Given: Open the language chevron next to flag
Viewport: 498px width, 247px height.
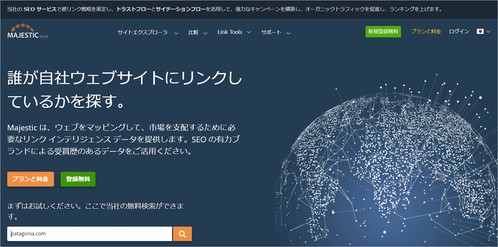Looking at the screenshot, I should pyautogui.click(x=488, y=31).
